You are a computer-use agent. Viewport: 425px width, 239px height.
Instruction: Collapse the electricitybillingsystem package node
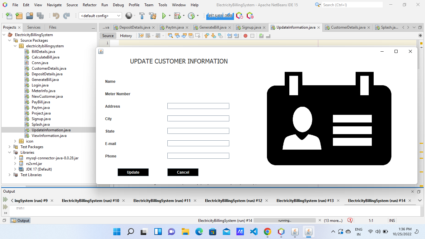point(15,46)
